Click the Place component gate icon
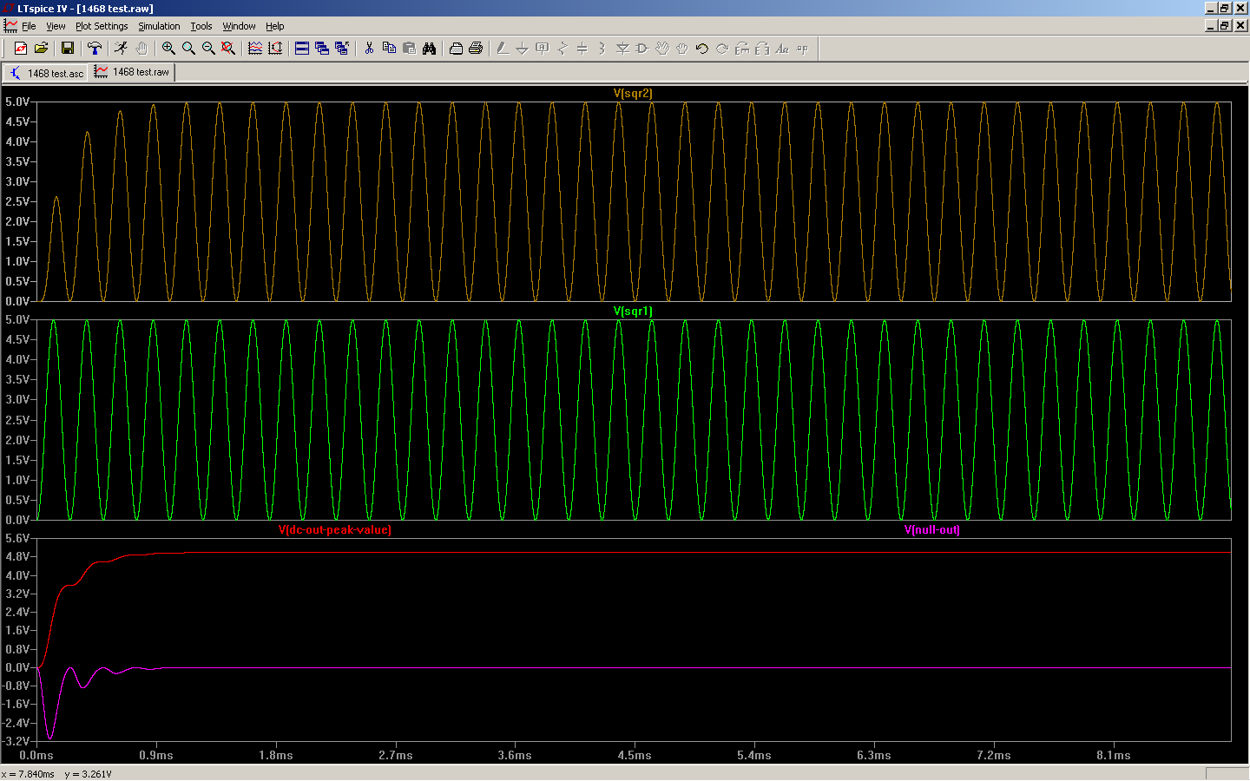Image resolution: width=1250 pixels, height=781 pixels. (x=642, y=49)
